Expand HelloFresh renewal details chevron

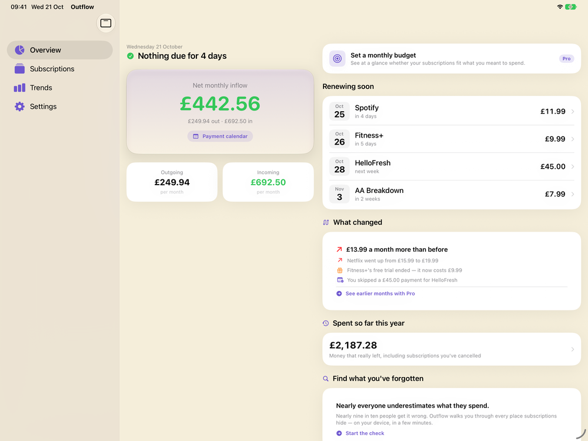point(573,166)
